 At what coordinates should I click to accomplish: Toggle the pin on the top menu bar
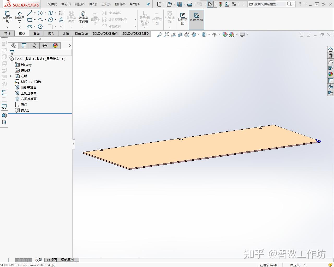click(148, 4)
